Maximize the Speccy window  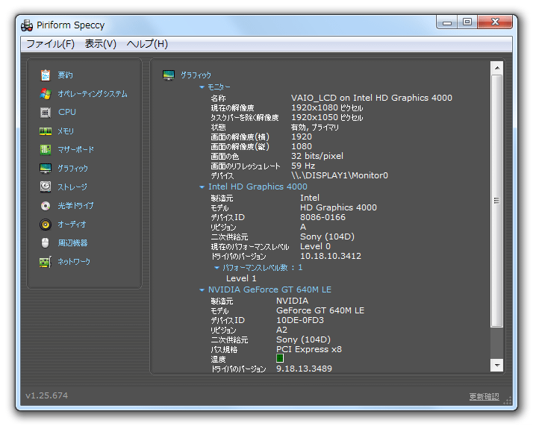[x=467, y=22]
